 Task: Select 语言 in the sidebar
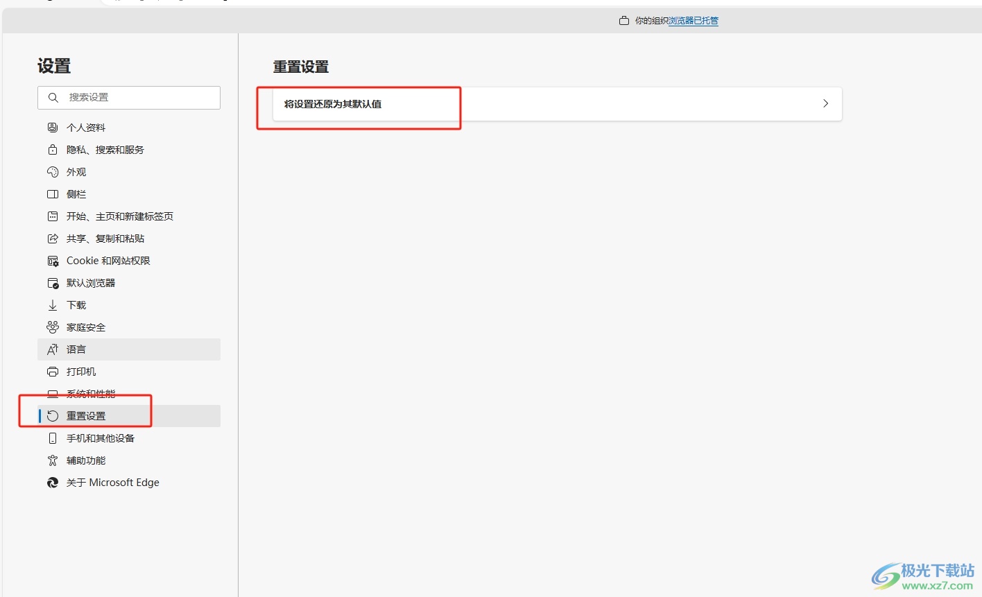pos(129,349)
